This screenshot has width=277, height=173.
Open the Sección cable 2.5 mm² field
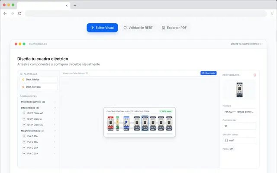click(239, 141)
